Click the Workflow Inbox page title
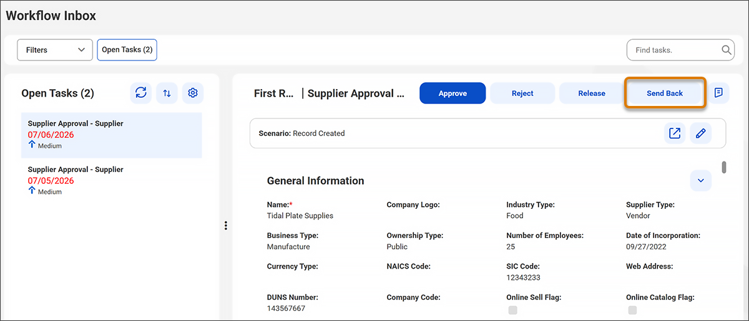The height and width of the screenshot is (321, 749). point(51,16)
